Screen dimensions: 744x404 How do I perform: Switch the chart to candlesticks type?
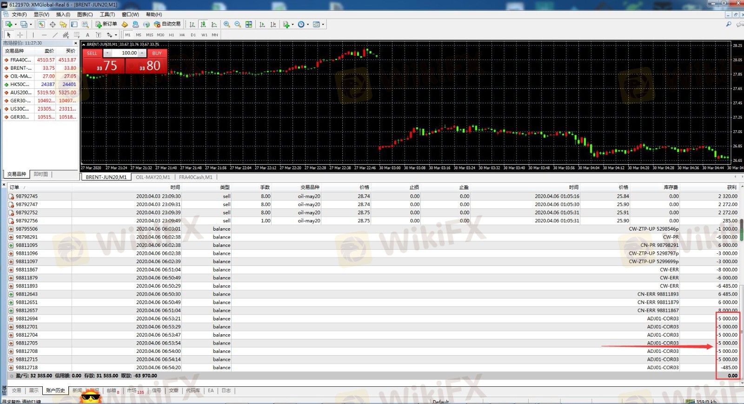click(203, 24)
